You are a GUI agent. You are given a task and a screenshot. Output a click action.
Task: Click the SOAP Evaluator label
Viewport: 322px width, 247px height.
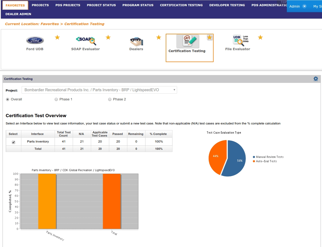pyautogui.click(x=85, y=49)
